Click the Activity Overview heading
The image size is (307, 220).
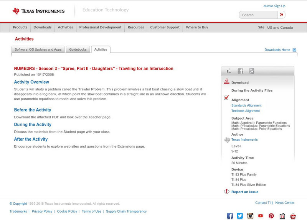31,82
